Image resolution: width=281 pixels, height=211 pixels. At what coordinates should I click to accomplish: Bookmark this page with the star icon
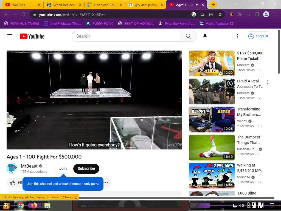click(x=220, y=14)
